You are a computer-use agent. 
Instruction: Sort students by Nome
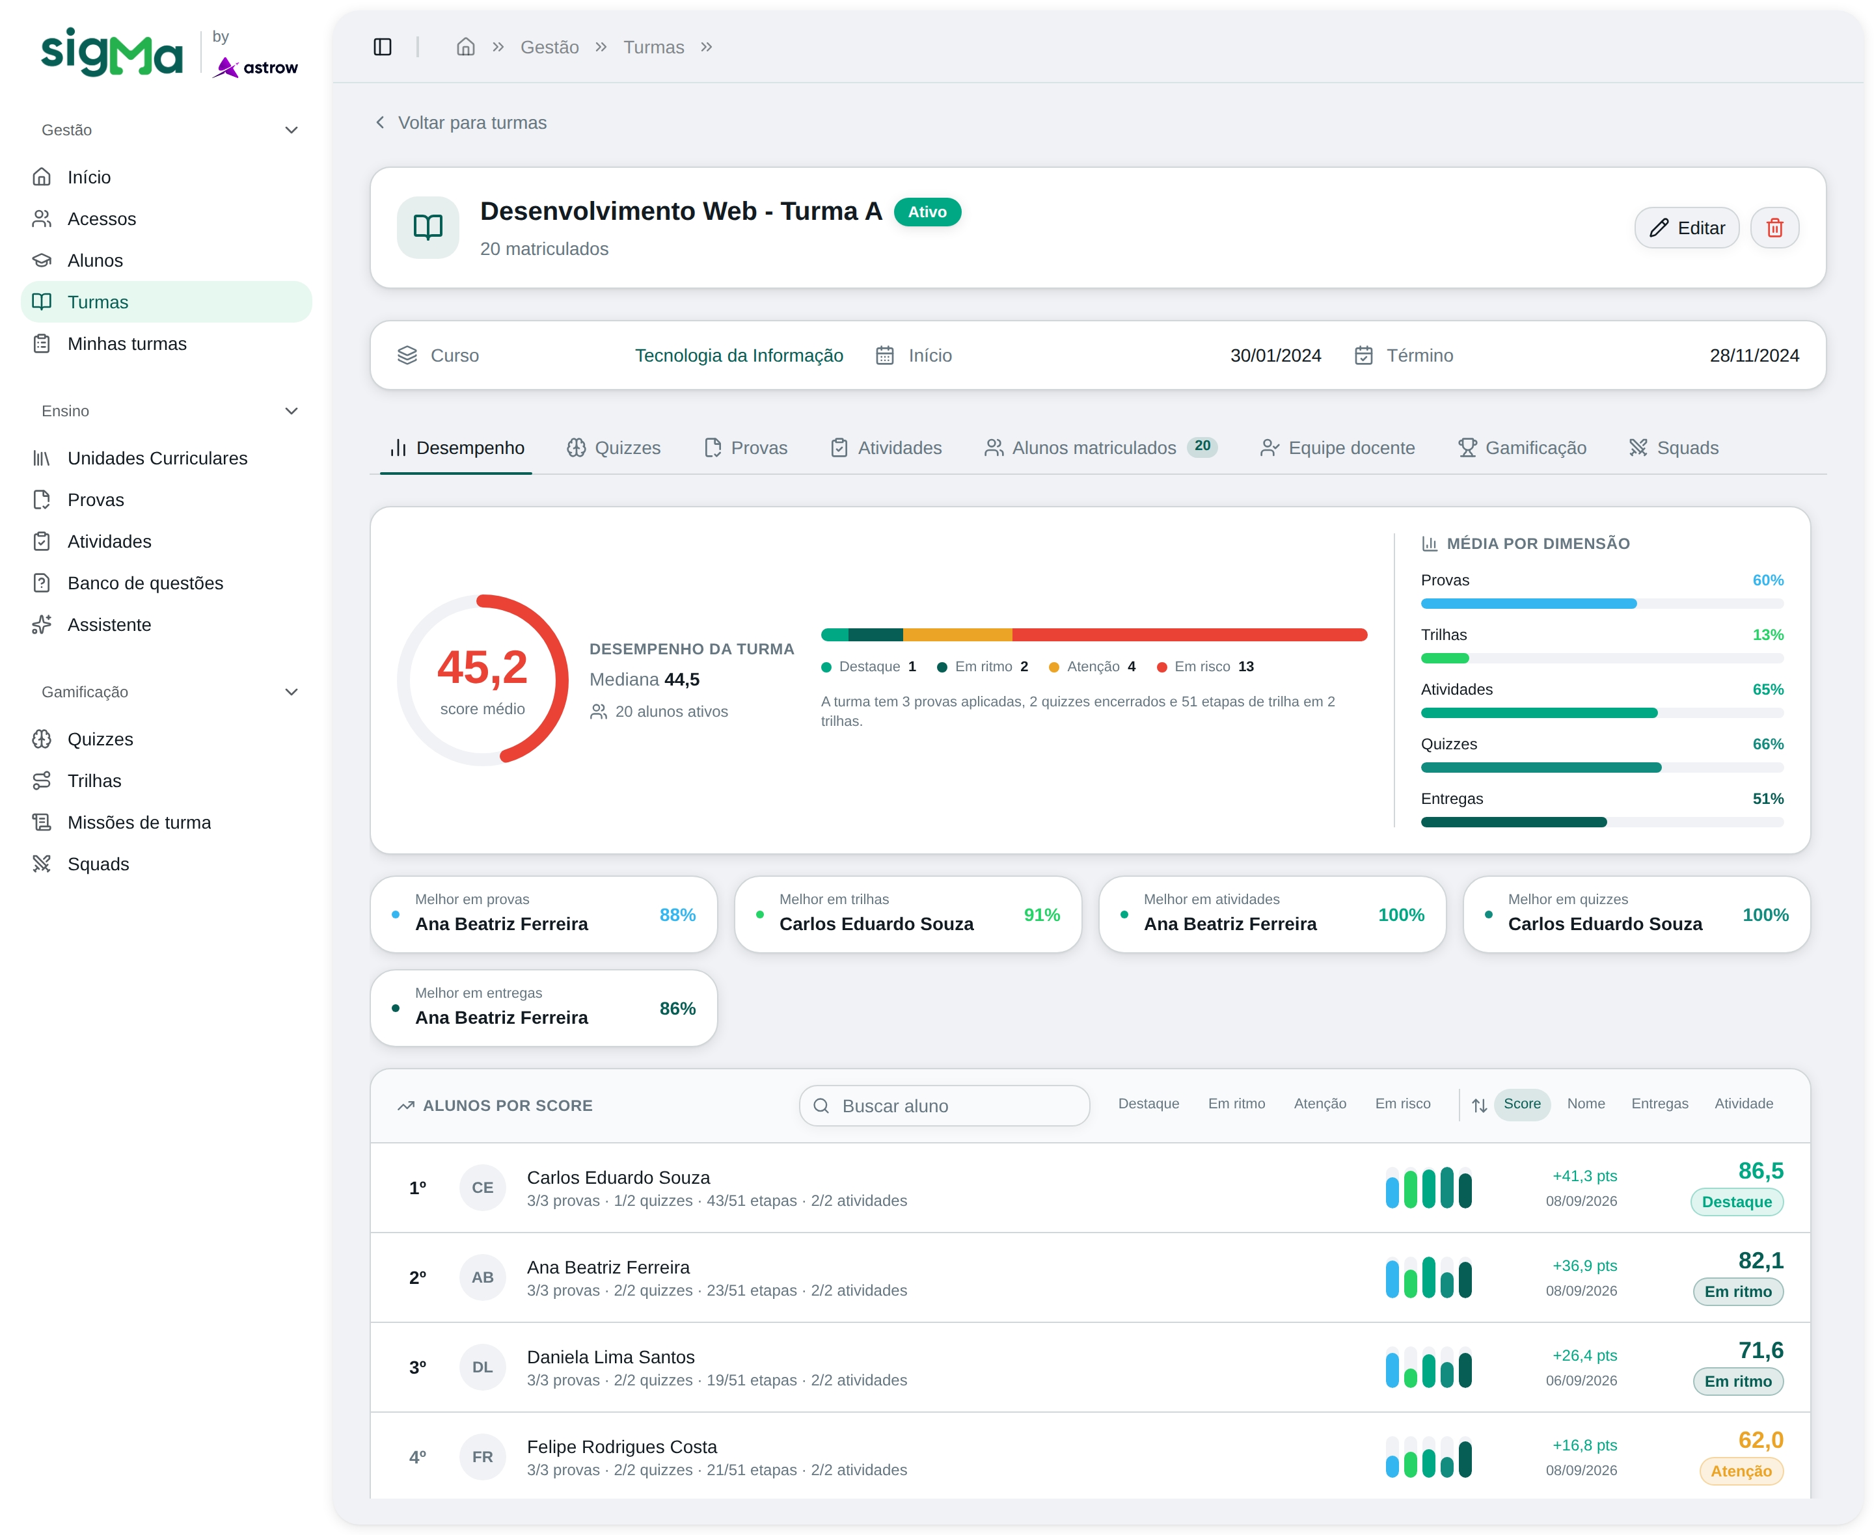tap(1585, 1104)
